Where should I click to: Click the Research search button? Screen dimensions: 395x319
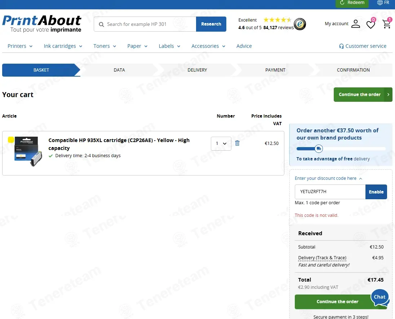[211, 24]
